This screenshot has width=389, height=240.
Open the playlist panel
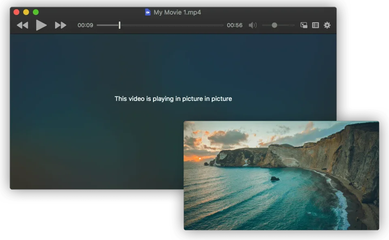tap(315, 25)
